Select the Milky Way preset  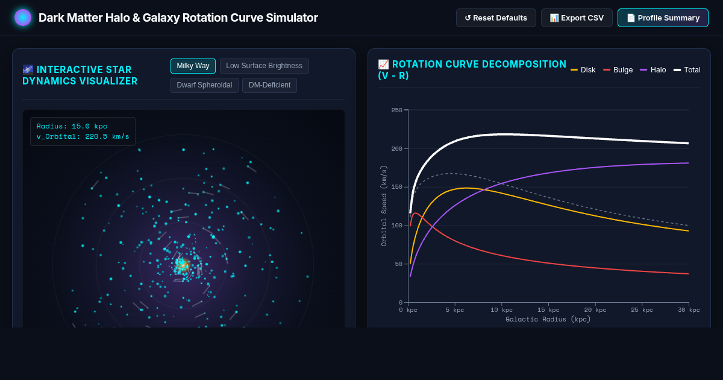pyautogui.click(x=193, y=66)
